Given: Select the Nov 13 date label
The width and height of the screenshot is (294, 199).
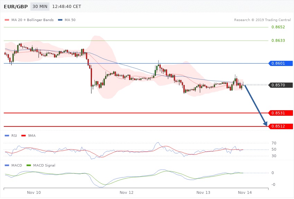Looking at the screenshot, I should (x=203, y=192).
